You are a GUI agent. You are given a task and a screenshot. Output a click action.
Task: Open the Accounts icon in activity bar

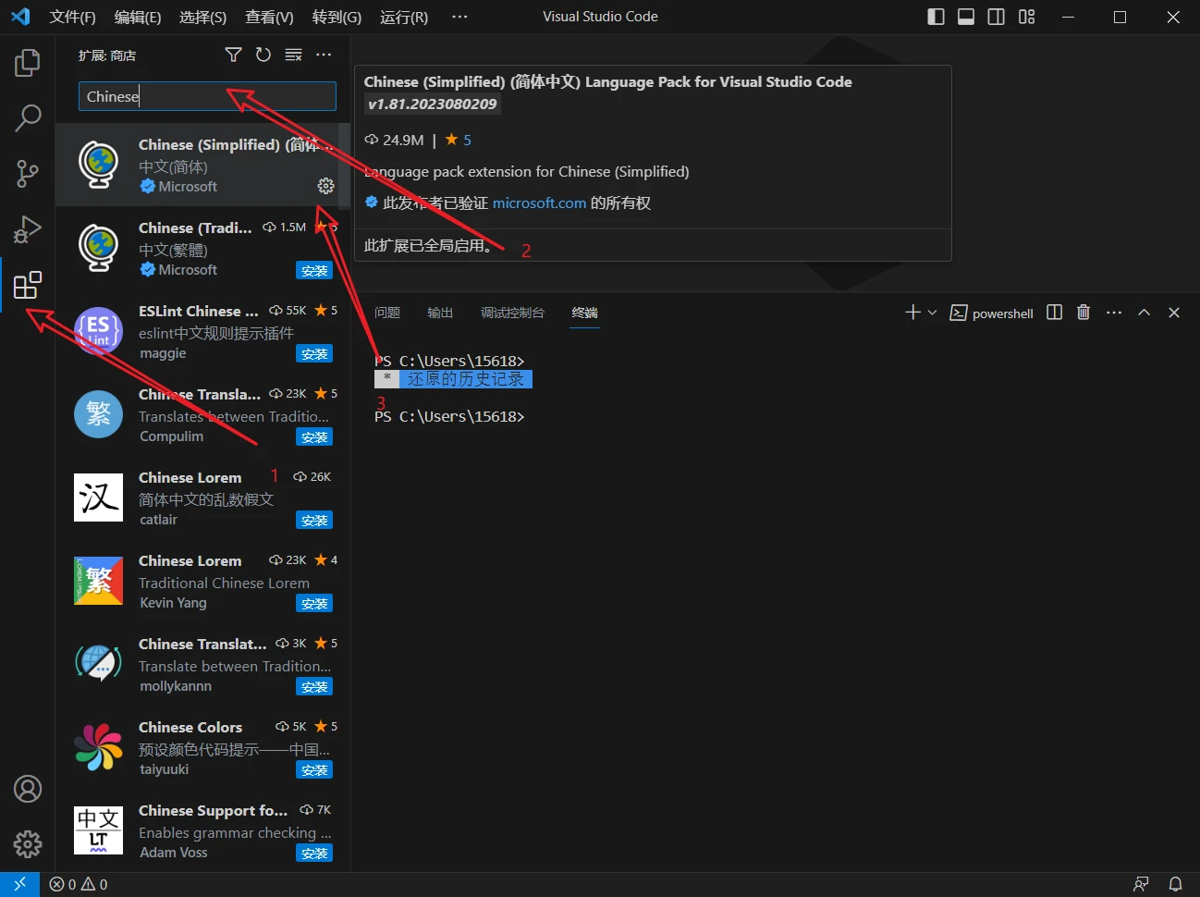(28, 789)
